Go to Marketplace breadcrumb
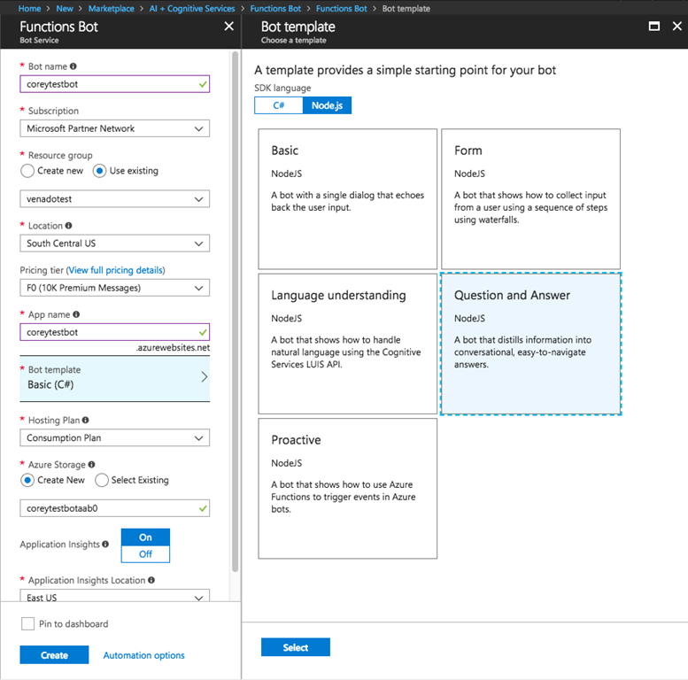The width and height of the screenshot is (688, 680). pyautogui.click(x=111, y=8)
